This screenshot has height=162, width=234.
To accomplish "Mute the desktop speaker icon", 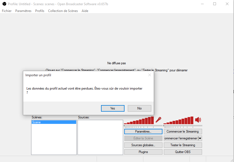I will click(x=198, y=120).
